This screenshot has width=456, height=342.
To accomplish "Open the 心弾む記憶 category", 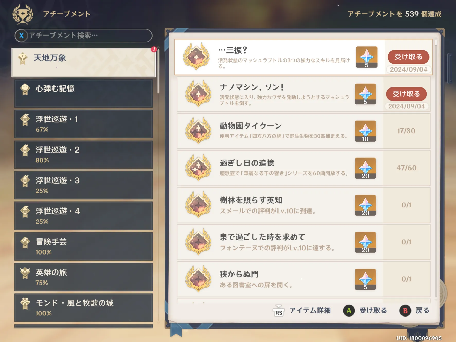I will click(83, 93).
